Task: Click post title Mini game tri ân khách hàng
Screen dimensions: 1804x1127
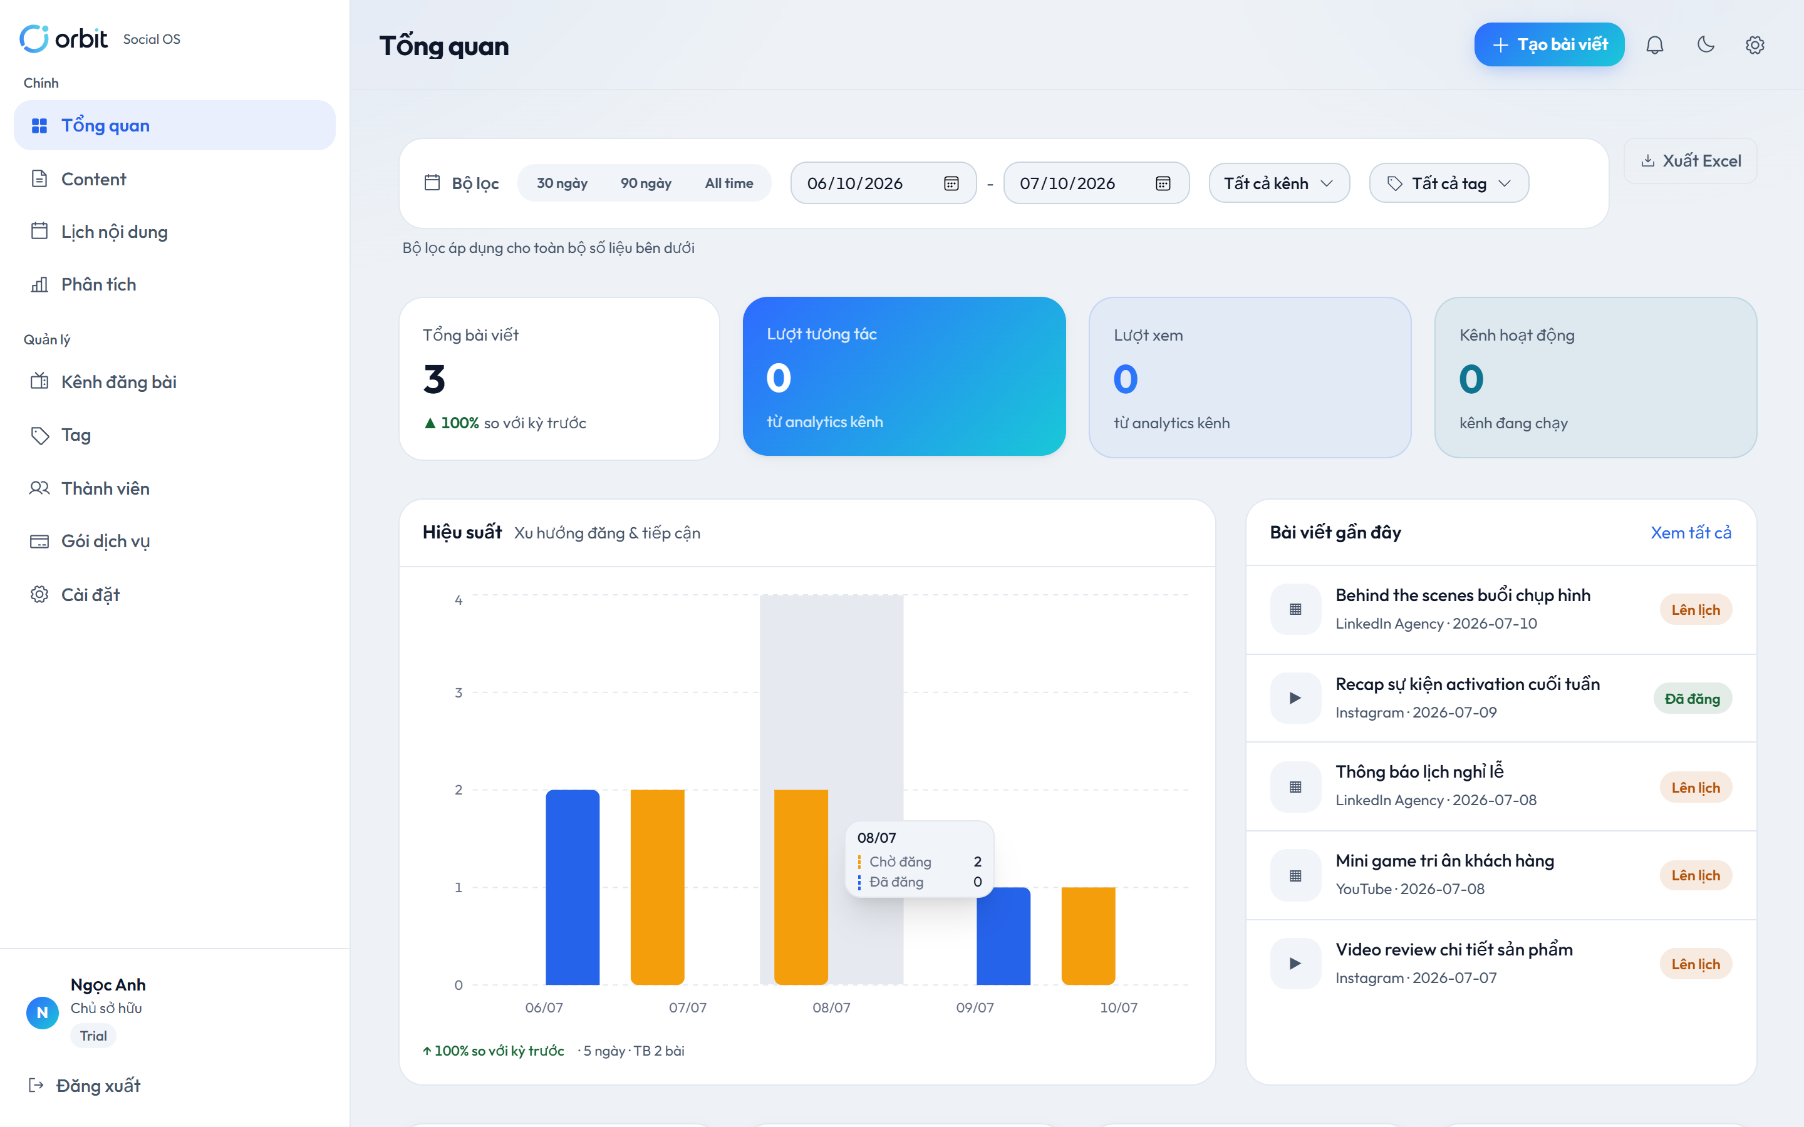Action: tap(1444, 860)
